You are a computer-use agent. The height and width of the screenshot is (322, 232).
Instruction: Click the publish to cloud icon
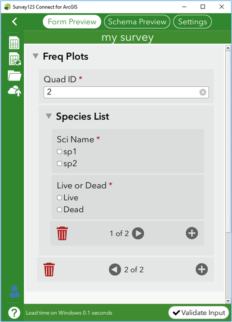pos(14,91)
